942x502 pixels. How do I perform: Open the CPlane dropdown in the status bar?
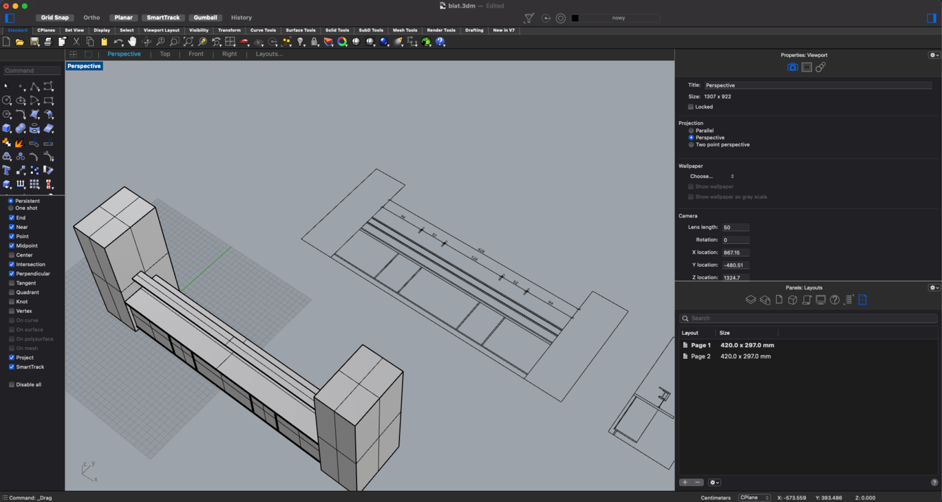coord(754,497)
